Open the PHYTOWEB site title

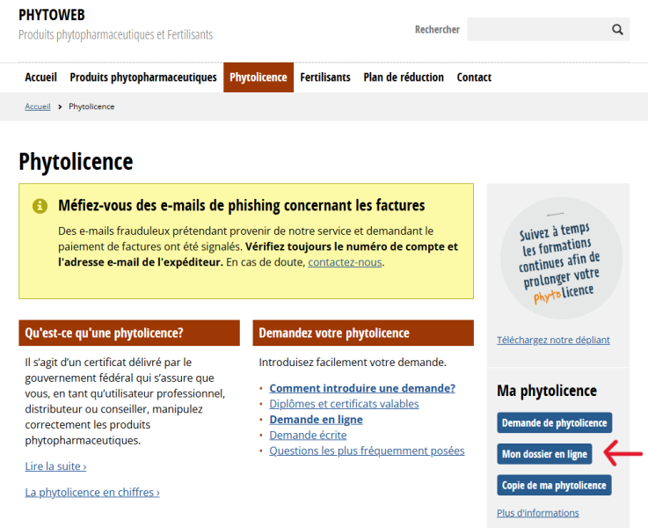pos(52,15)
